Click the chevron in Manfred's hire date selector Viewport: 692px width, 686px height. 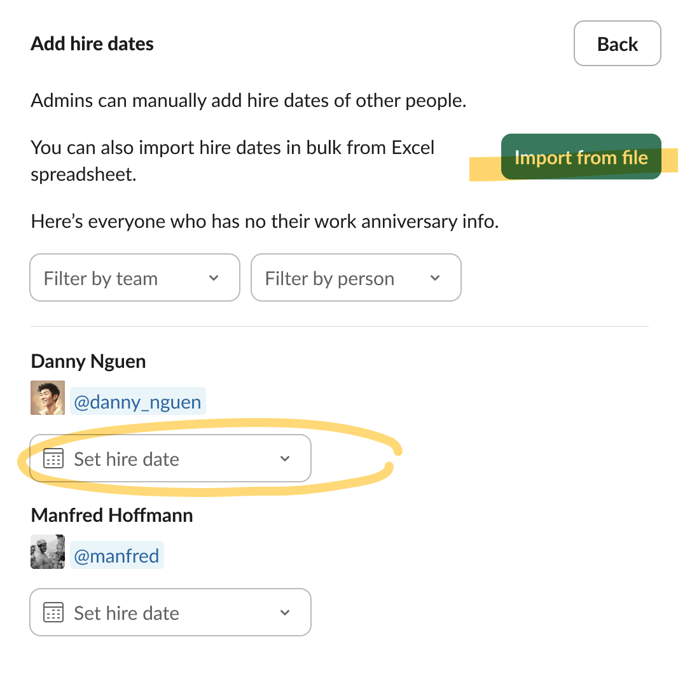tap(285, 612)
